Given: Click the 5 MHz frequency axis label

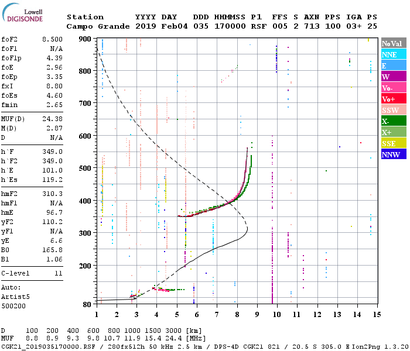Looking at the screenshot, I should [x=177, y=315].
